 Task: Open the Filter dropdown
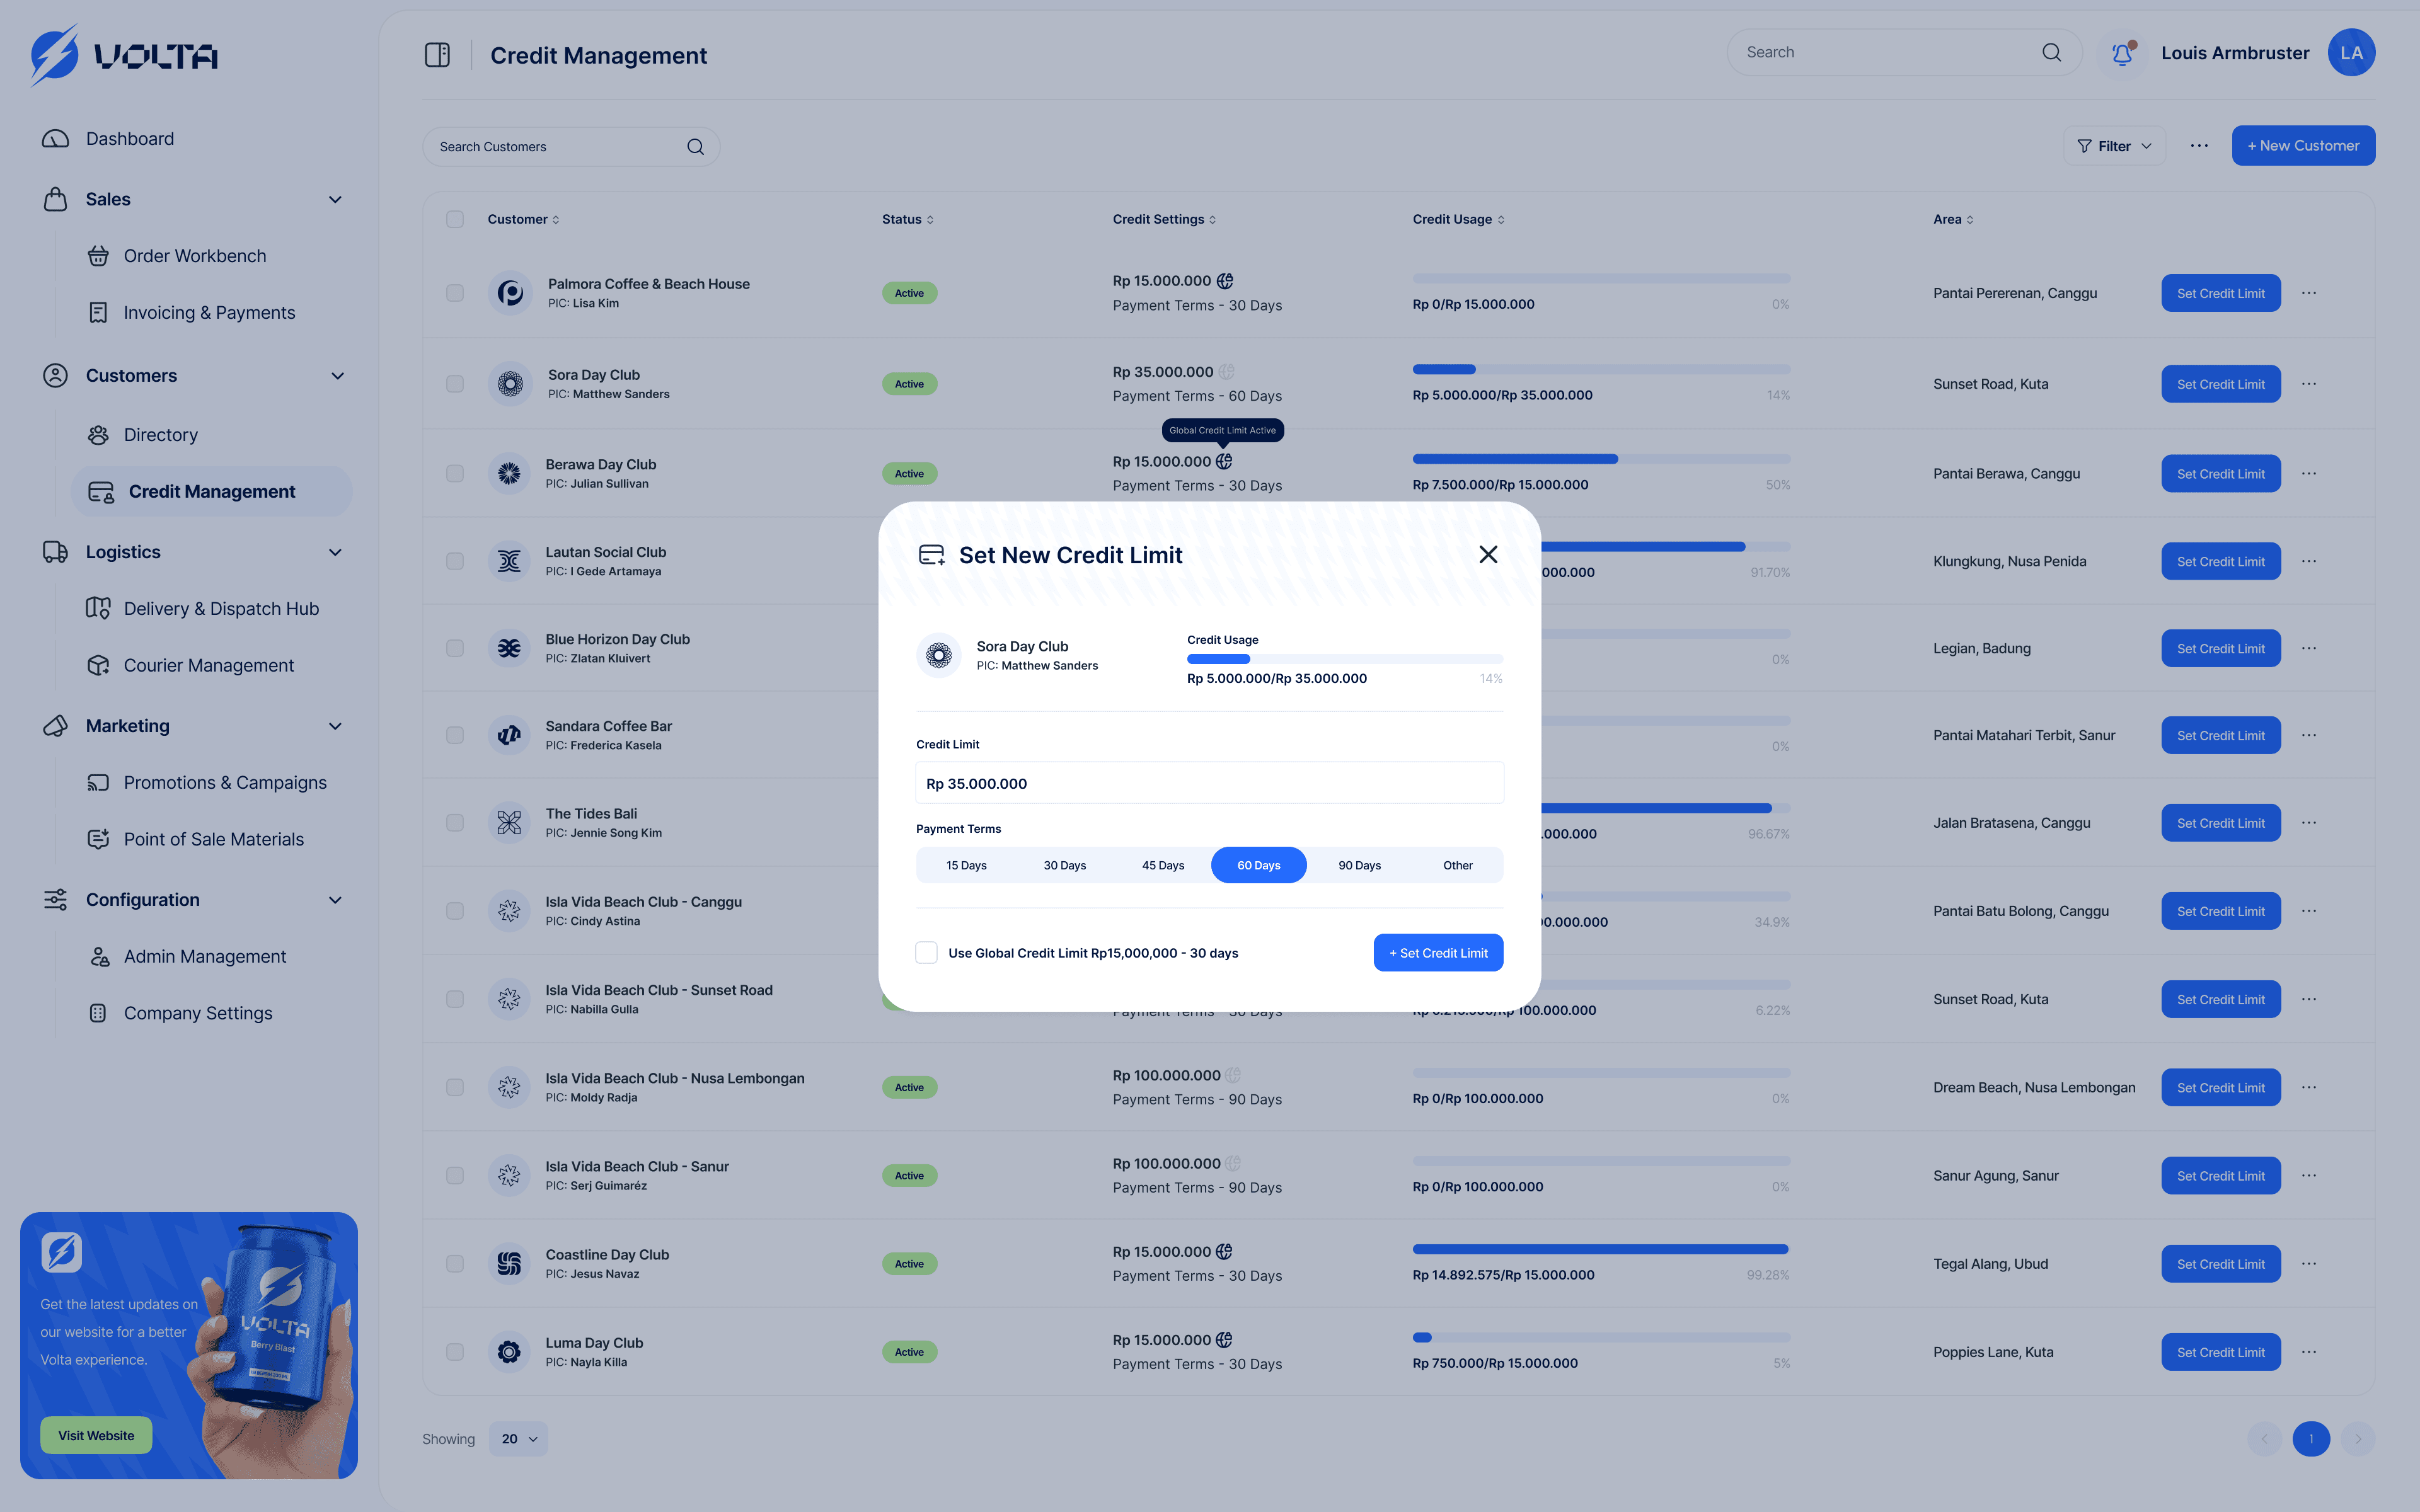click(2114, 146)
